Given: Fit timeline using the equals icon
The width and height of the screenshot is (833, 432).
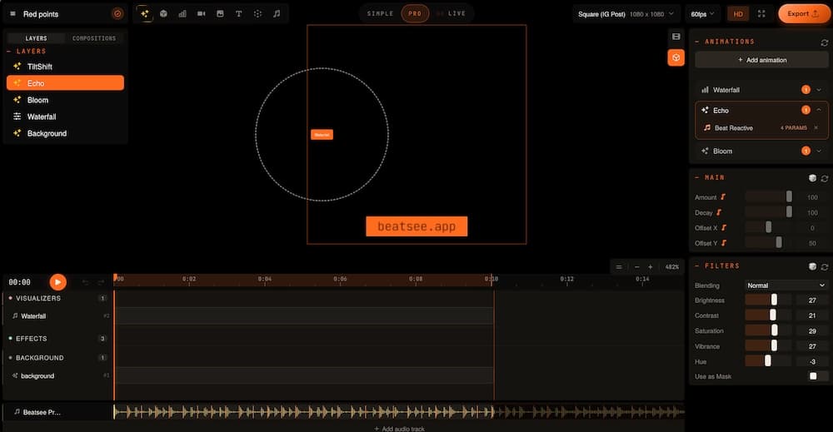Looking at the screenshot, I should tap(619, 267).
